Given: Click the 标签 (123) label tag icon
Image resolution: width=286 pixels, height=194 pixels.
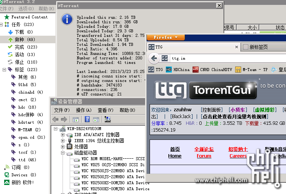Looking at the screenshot, I should pyautogui.click(x=10, y=70).
